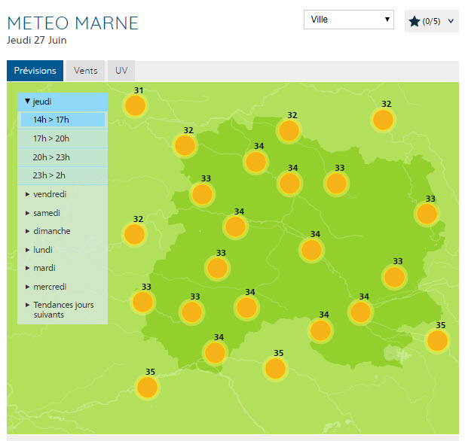Image resolution: width=465 pixels, height=441 pixels.
Task: Open the Ville city dropdown
Action: coord(349,20)
